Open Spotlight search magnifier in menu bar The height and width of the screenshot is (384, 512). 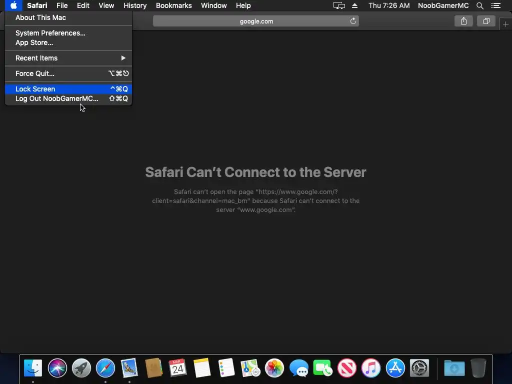[x=479, y=5]
